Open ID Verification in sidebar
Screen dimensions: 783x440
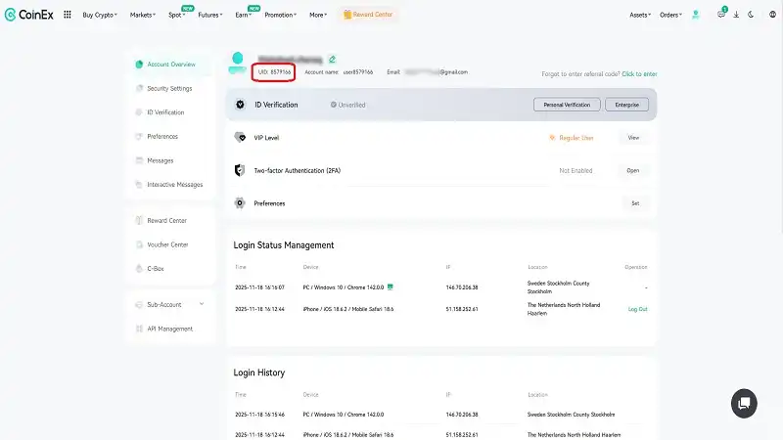click(x=165, y=112)
